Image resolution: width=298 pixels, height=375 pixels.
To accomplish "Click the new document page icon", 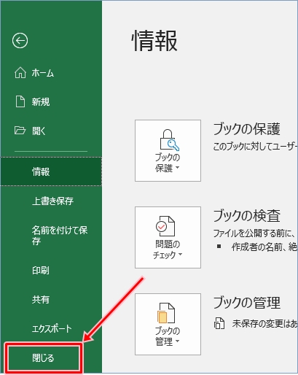I will [20, 101].
